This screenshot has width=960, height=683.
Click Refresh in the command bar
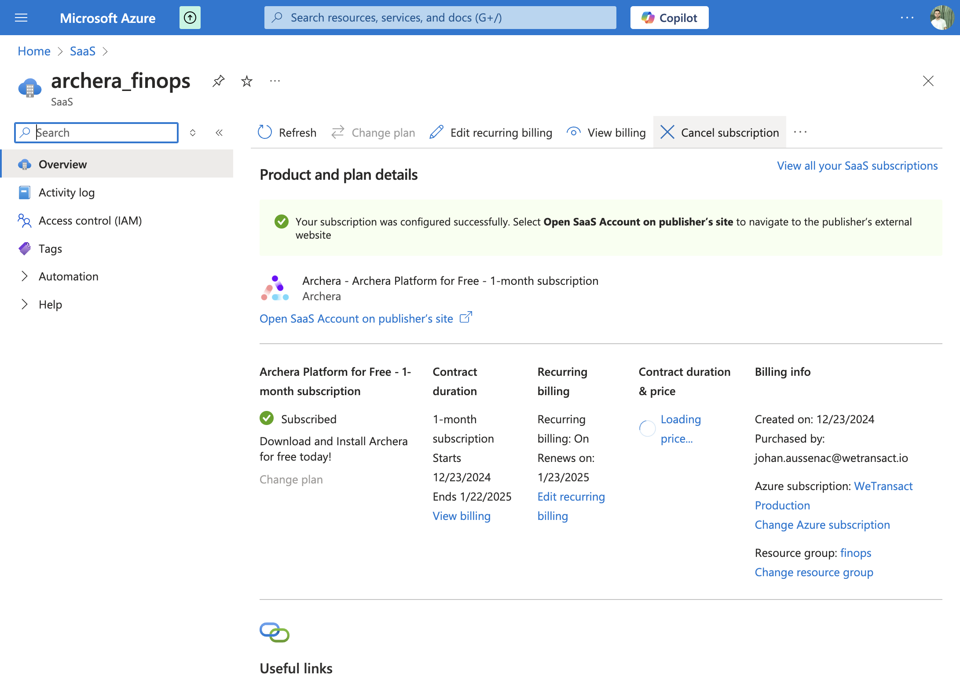pyautogui.click(x=287, y=132)
